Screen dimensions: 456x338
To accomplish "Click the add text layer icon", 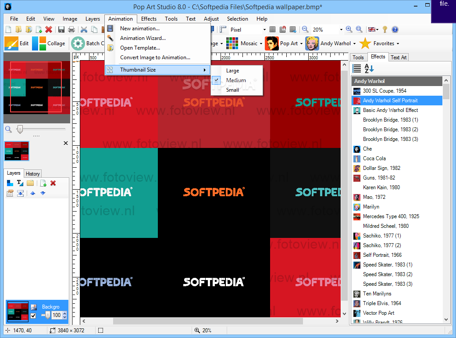I will tap(20, 183).
